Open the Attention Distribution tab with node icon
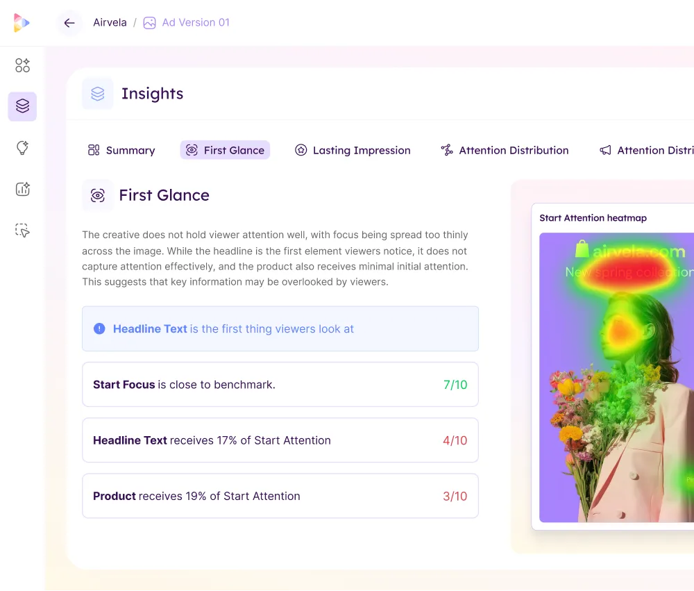 click(x=505, y=150)
